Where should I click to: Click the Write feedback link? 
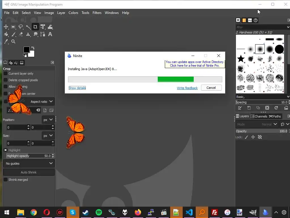[187, 88]
